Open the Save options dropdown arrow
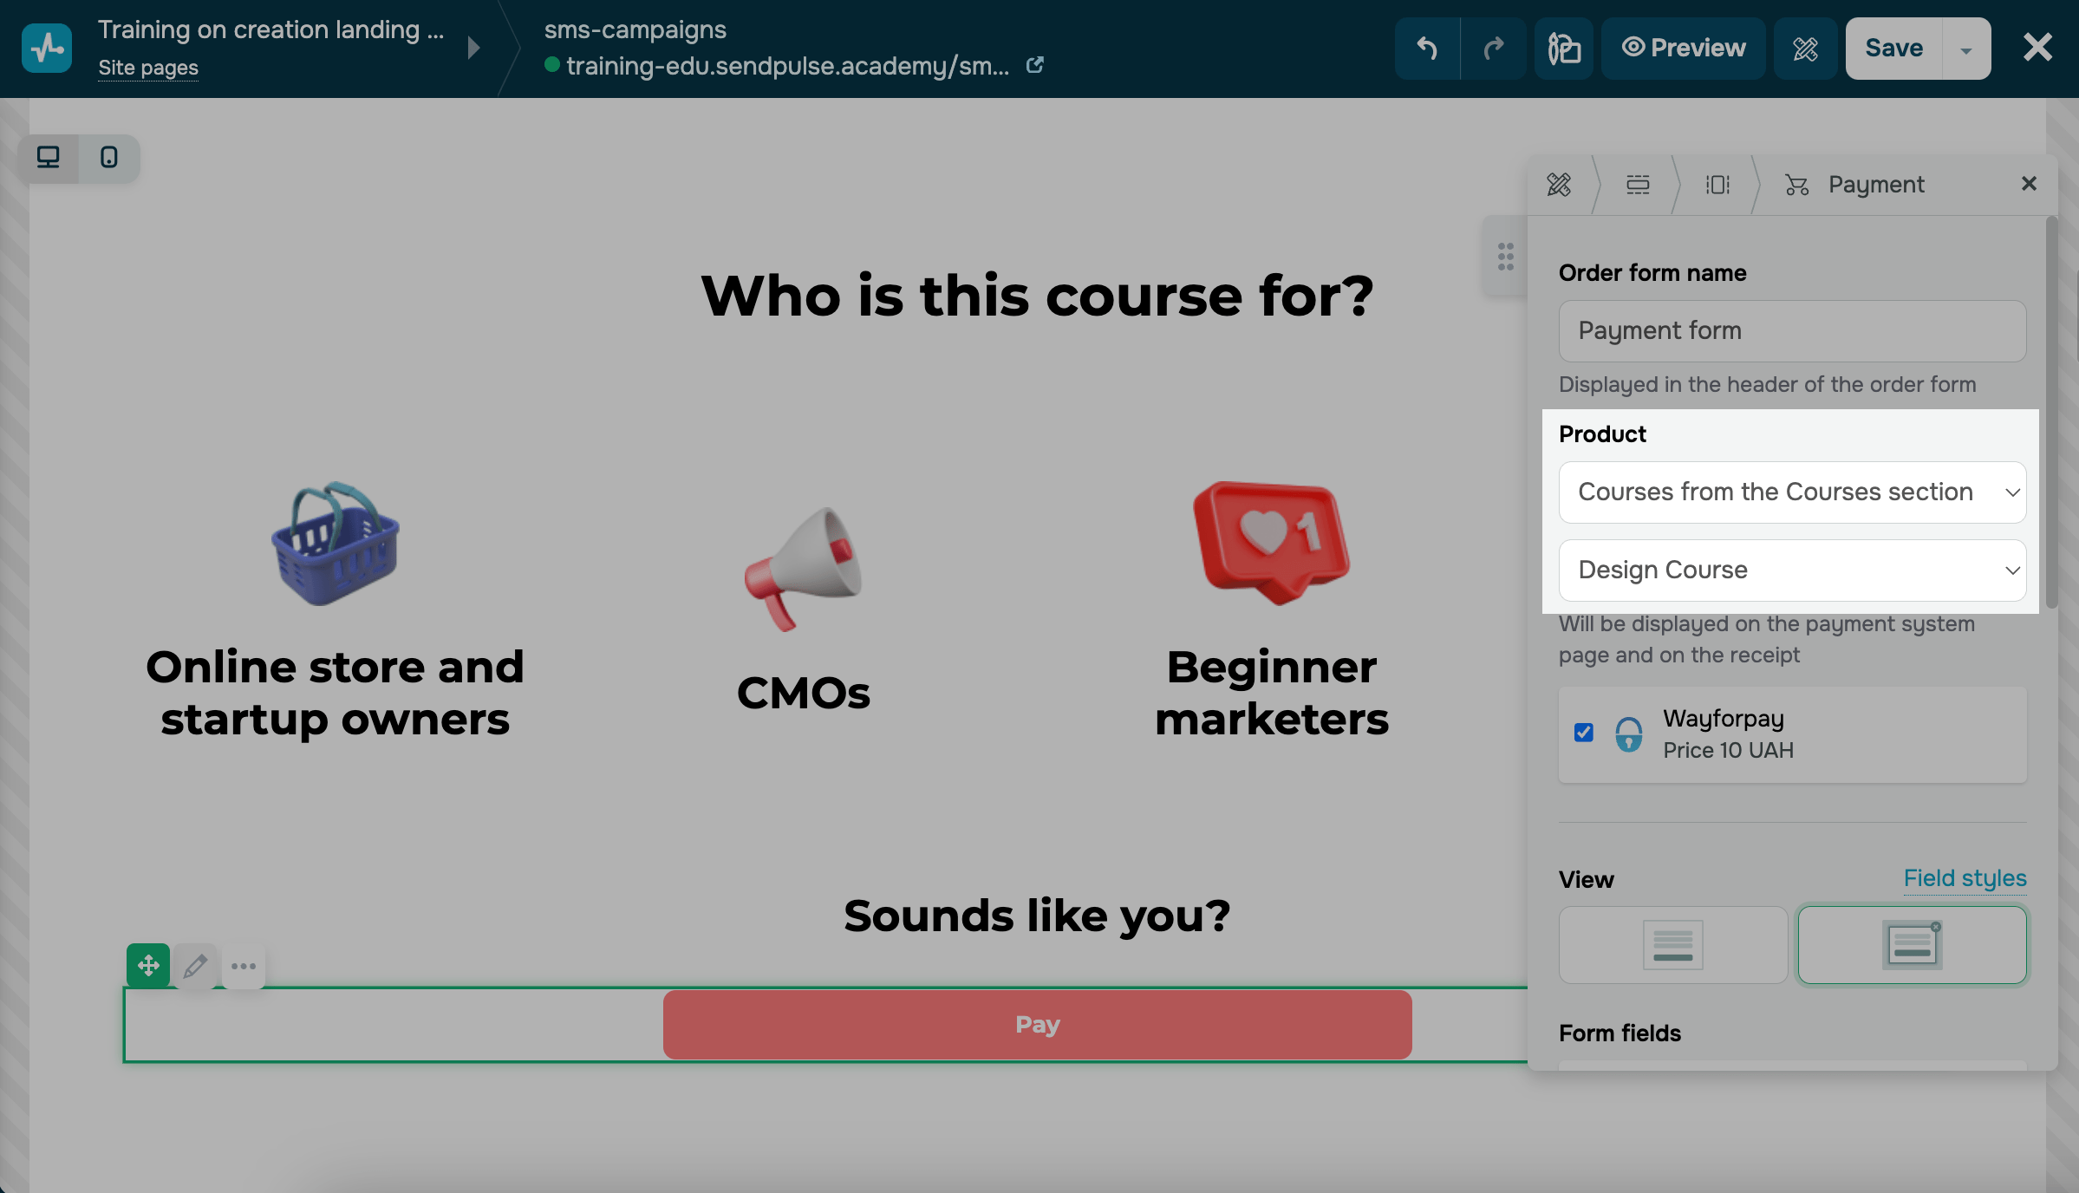2079x1193 pixels. (1966, 49)
